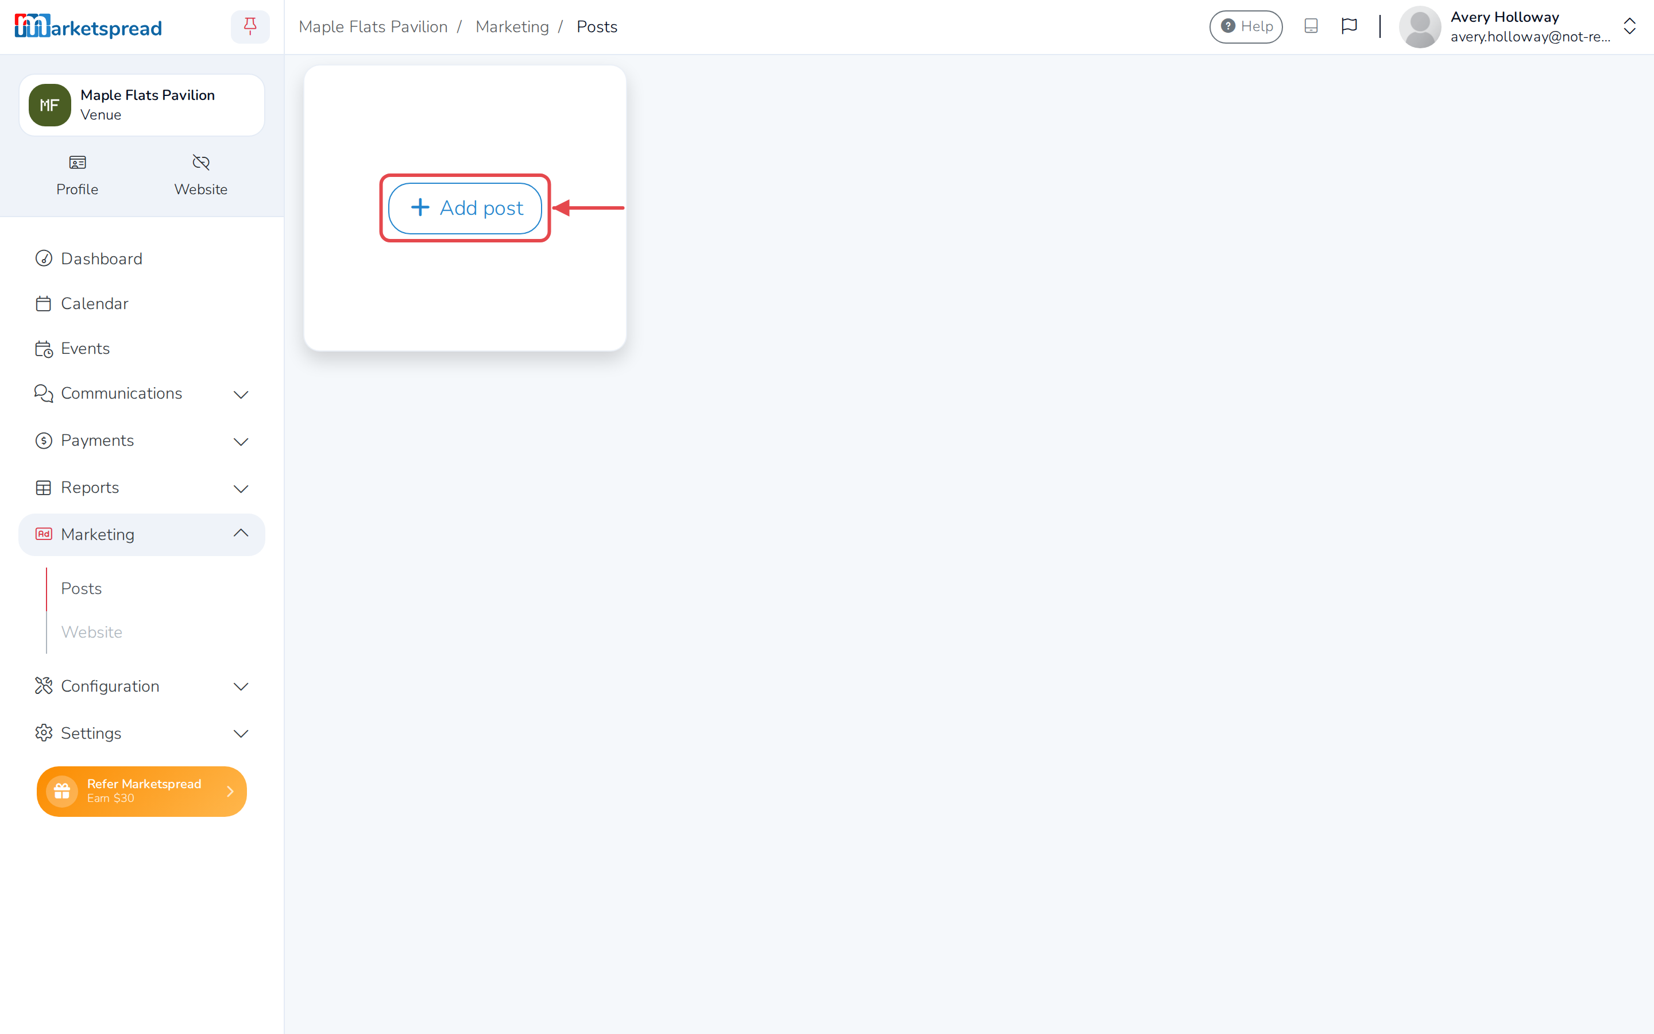Expand the Configuration menu chevron
Image resolution: width=1654 pixels, height=1034 pixels.
[241, 686]
